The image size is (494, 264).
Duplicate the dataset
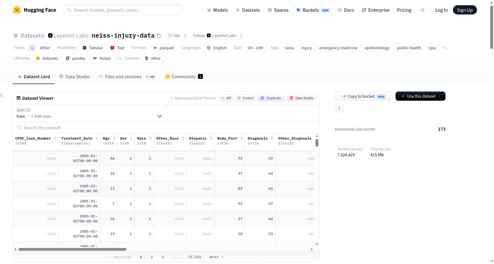pos(271,98)
